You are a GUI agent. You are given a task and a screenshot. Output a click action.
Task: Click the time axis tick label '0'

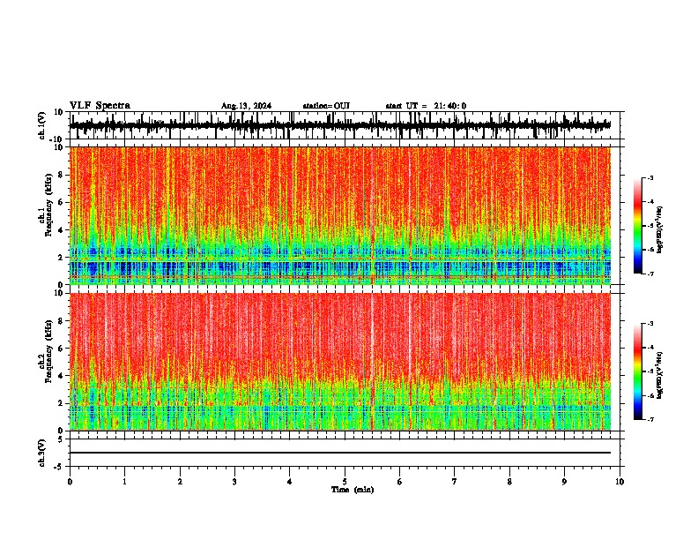point(70,482)
